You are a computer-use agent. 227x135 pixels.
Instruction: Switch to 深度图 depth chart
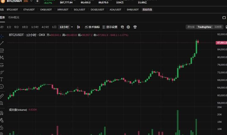[x=218, y=27]
